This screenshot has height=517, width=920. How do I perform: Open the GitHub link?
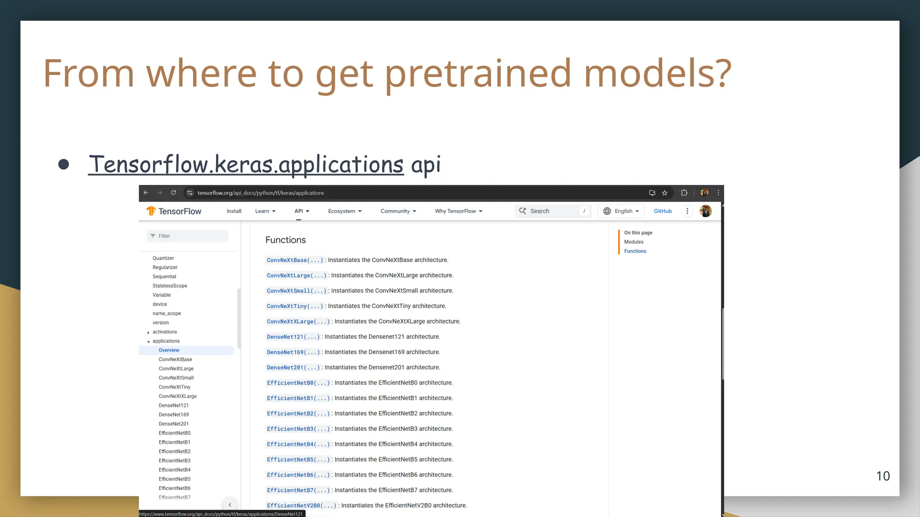point(663,211)
